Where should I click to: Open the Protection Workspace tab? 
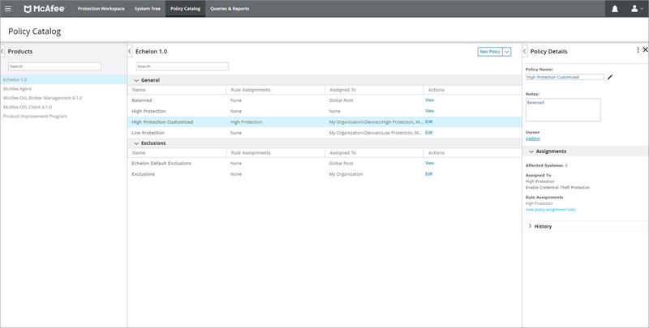(101, 9)
